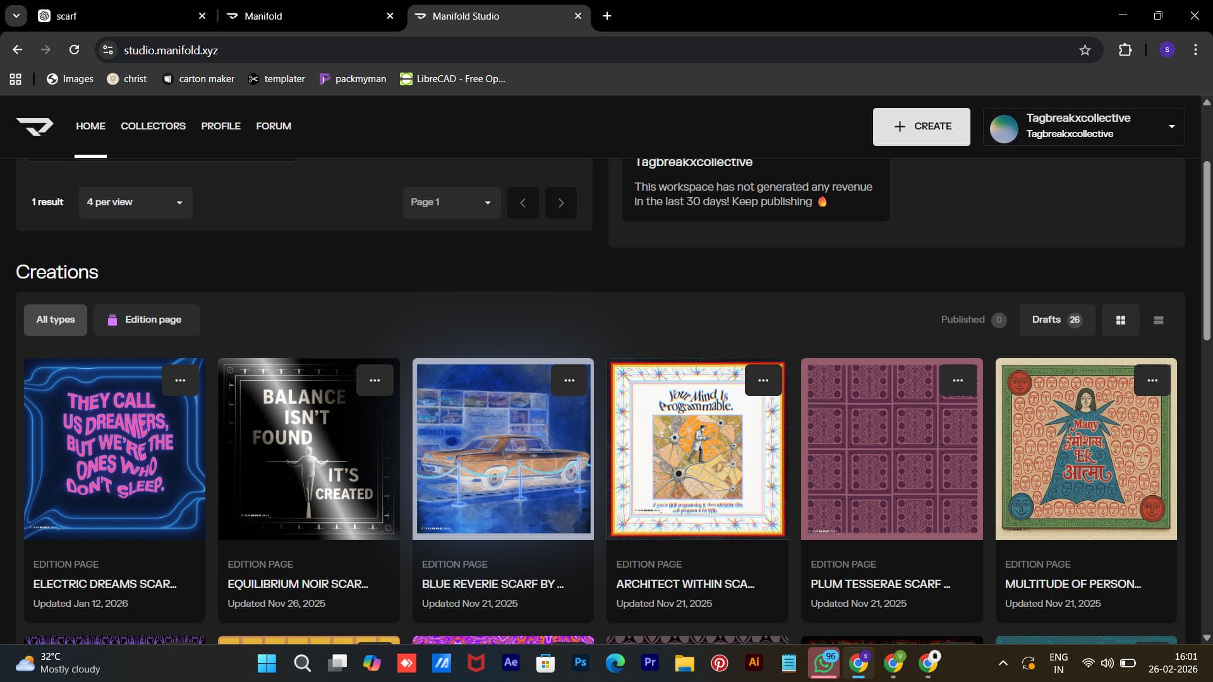This screenshot has height=682, width=1213.
Task: Filter creations by Edition page
Action: pyautogui.click(x=147, y=320)
